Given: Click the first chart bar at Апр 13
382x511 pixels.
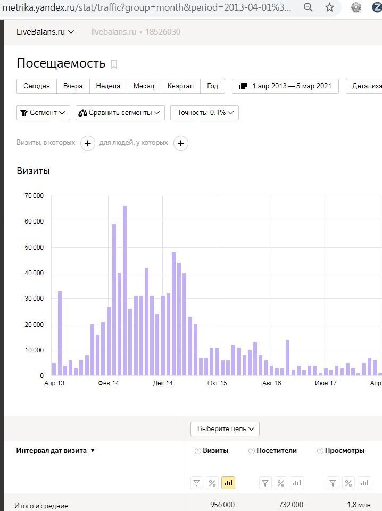Looking at the screenshot, I should 54,369.
